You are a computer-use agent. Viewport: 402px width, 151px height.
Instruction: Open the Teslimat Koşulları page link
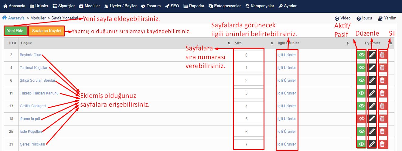(34, 68)
